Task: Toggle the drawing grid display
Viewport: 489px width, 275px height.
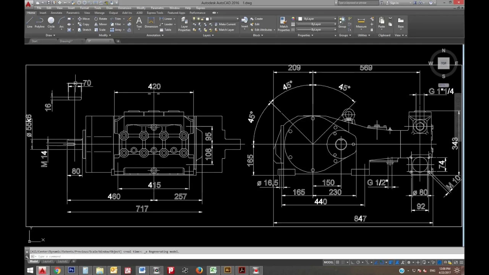Action: coord(337,262)
